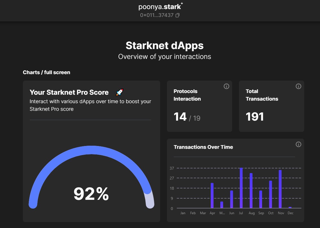The width and height of the screenshot is (320, 228).
Task: Click the 14 of 19 protocols count
Action: click(x=186, y=116)
